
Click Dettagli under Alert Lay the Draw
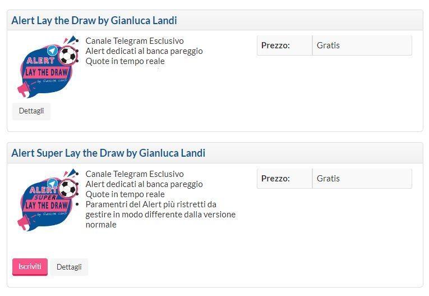tap(31, 111)
